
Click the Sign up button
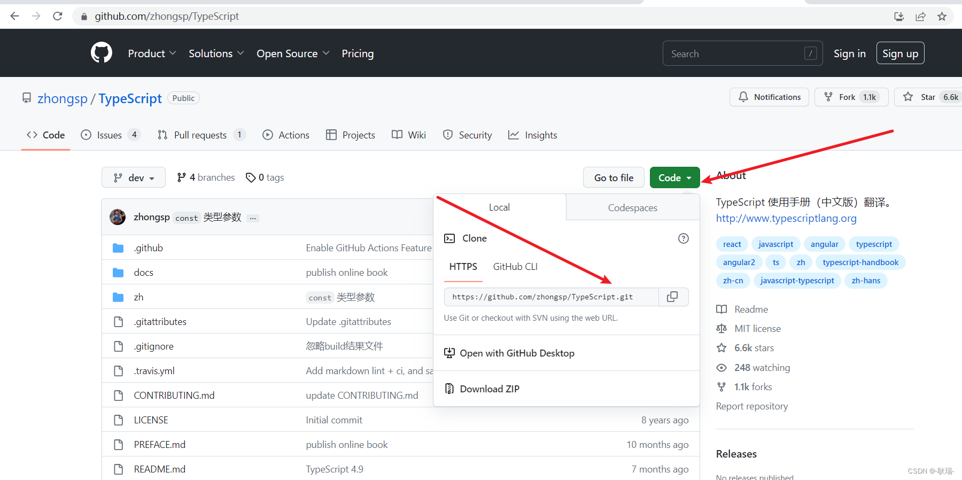click(901, 53)
